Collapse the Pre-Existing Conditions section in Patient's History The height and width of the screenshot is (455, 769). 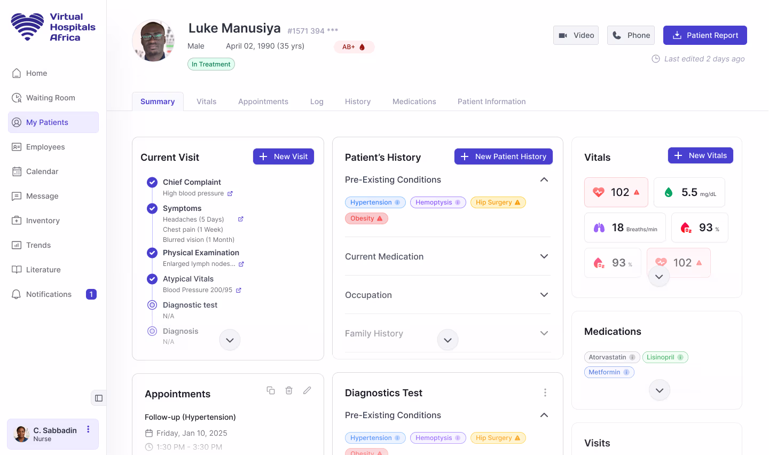(x=544, y=180)
